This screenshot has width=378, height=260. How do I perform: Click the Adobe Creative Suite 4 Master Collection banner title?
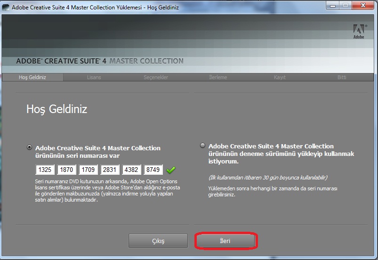tap(100, 61)
